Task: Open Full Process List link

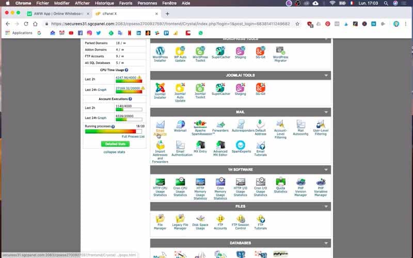Action: pyautogui.click(x=133, y=137)
